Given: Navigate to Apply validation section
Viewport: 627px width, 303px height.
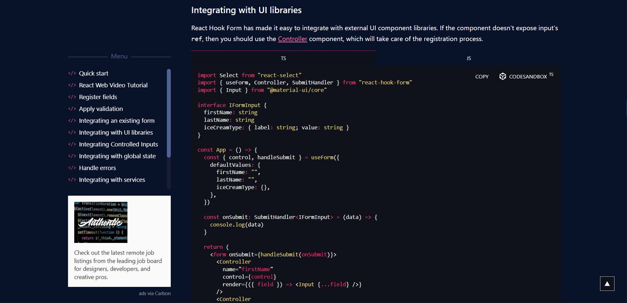Looking at the screenshot, I should (x=101, y=109).
